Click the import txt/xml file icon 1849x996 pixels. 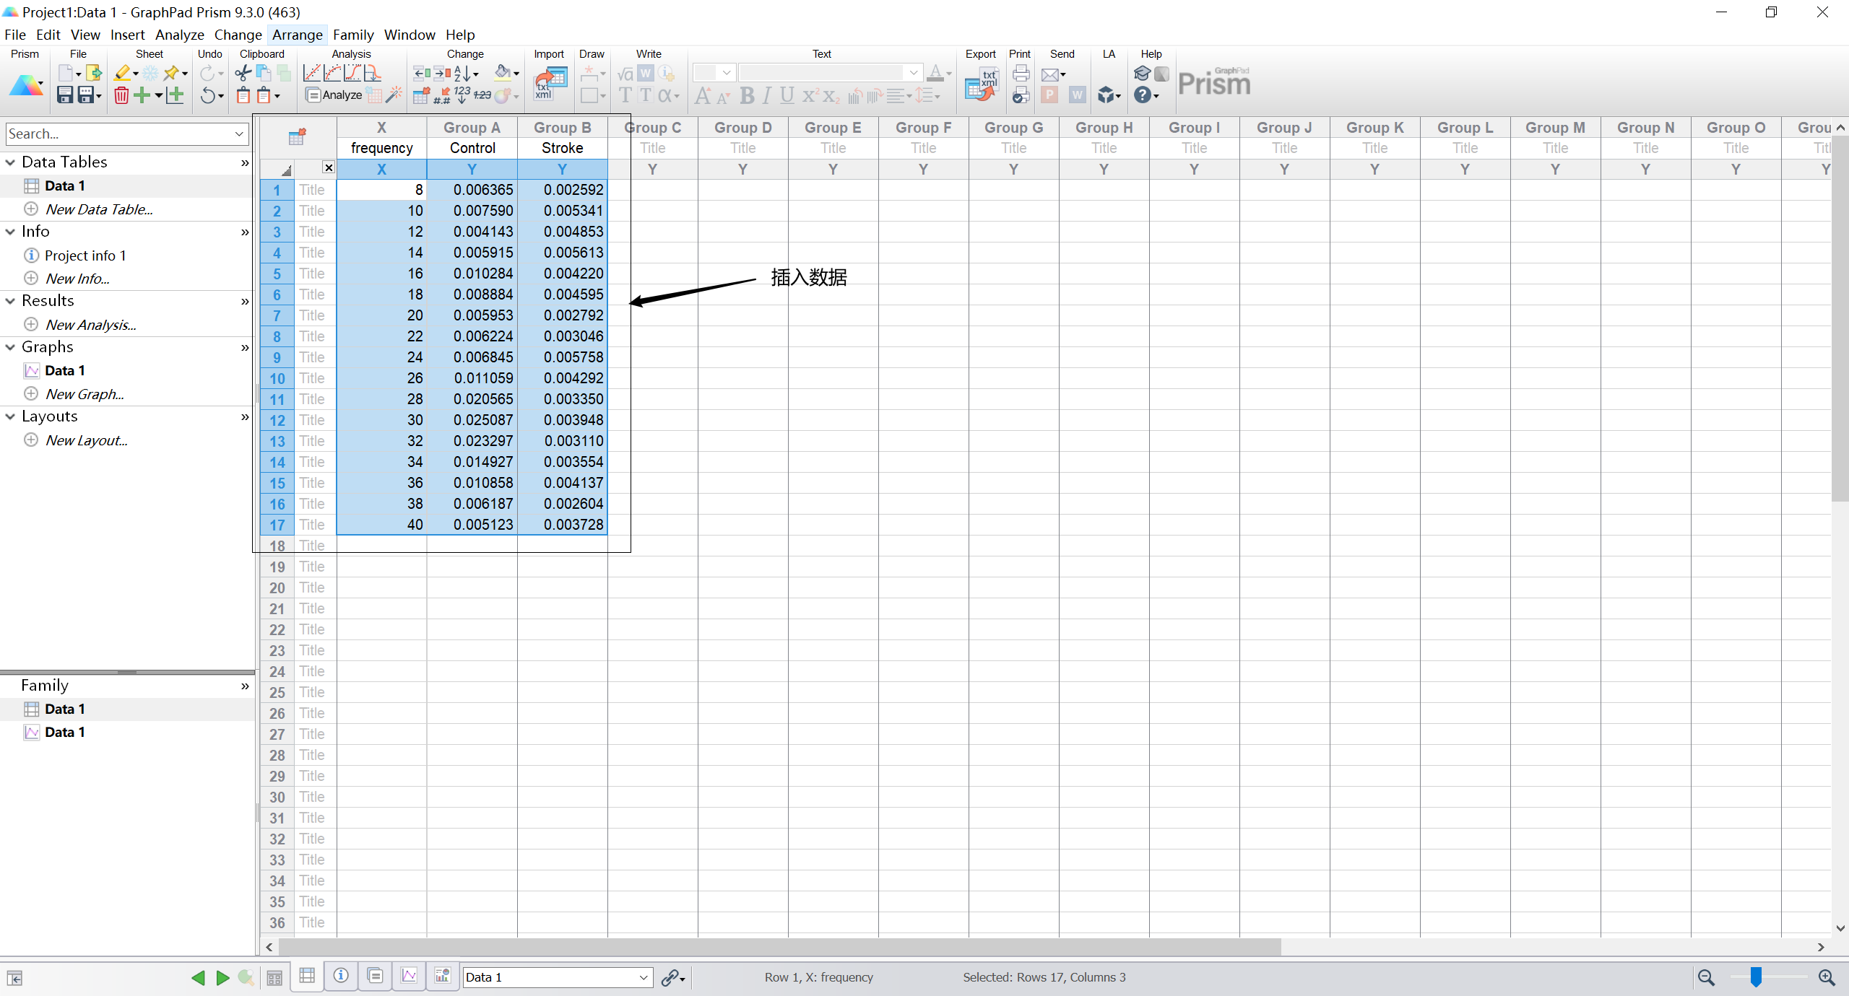[x=550, y=84]
